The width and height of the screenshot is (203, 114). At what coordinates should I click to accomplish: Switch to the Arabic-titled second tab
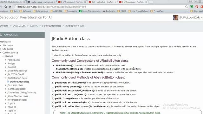pyautogui.click(x=42, y=2)
